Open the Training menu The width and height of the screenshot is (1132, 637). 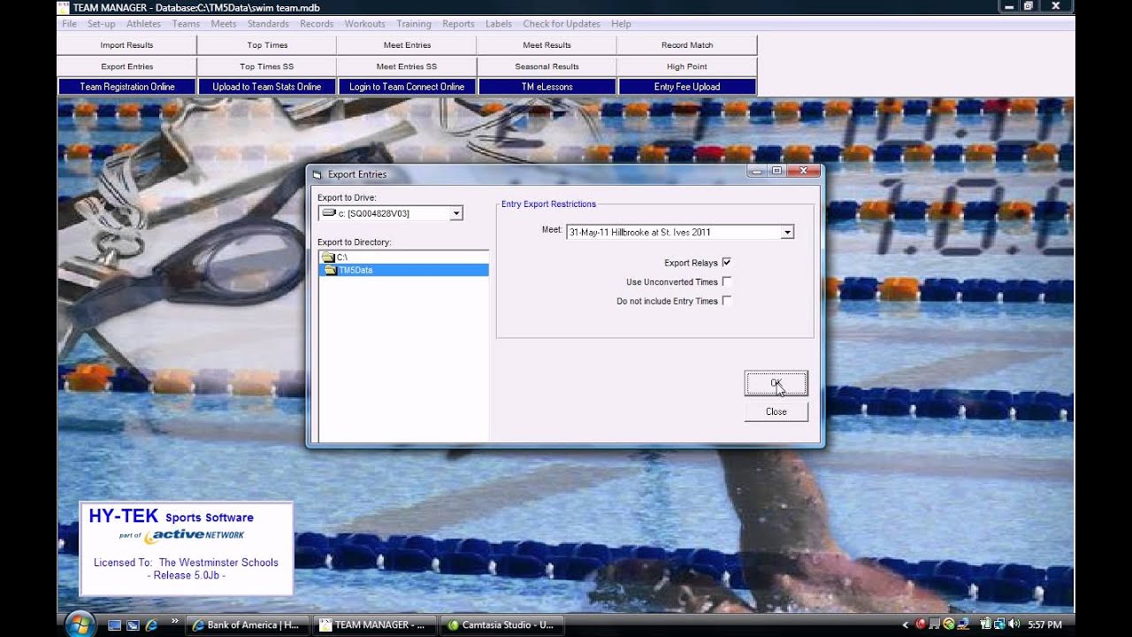point(414,24)
